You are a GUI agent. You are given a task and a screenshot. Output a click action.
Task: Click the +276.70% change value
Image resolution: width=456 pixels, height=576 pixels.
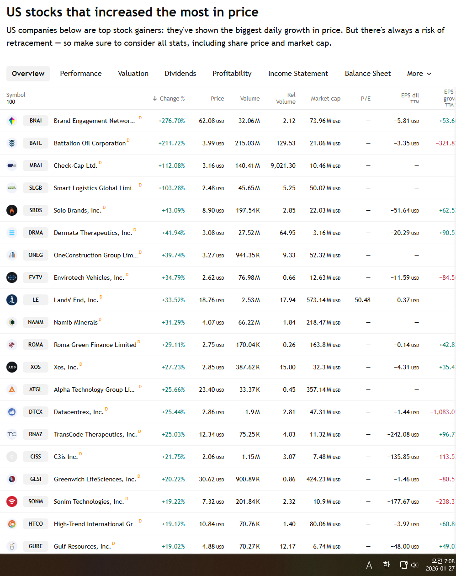tap(172, 121)
